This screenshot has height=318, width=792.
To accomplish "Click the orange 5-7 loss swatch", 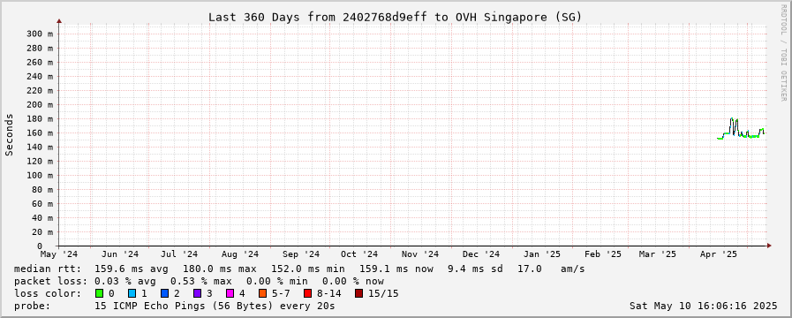I will coord(262,293).
